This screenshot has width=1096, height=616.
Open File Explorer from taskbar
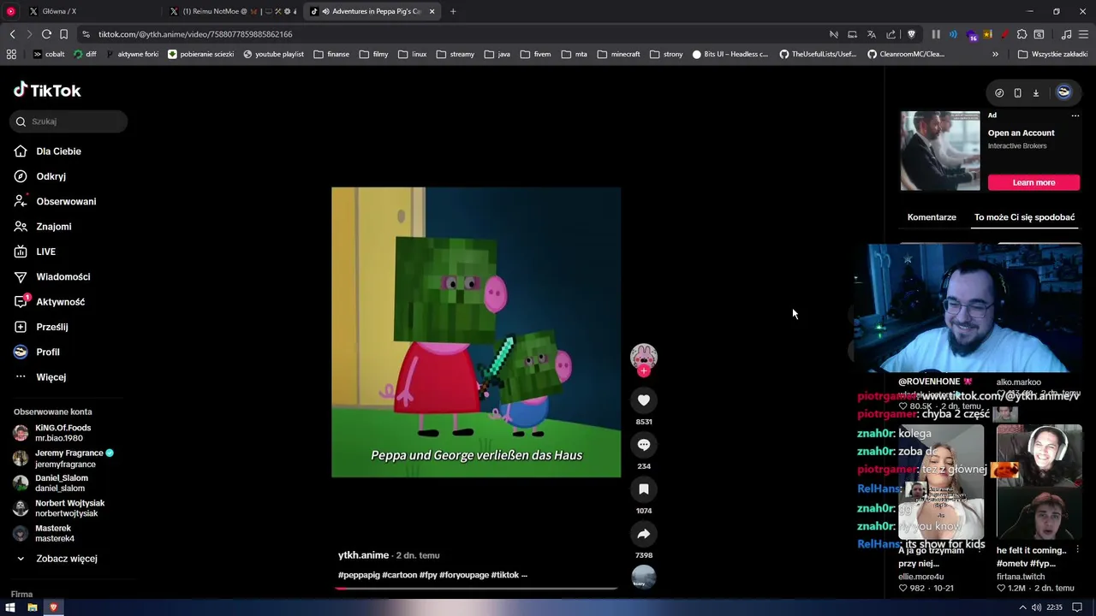coord(33,607)
